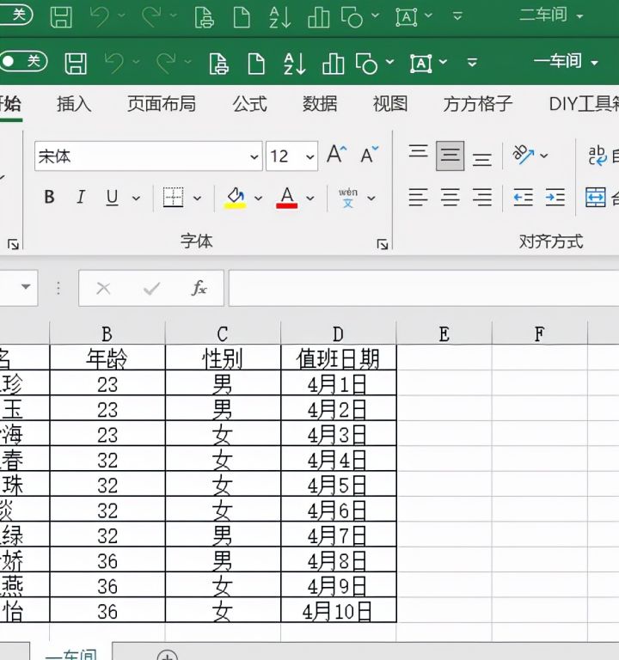The height and width of the screenshot is (660, 619).
Task: Save the 二车间 workbook
Action: (x=61, y=17)
